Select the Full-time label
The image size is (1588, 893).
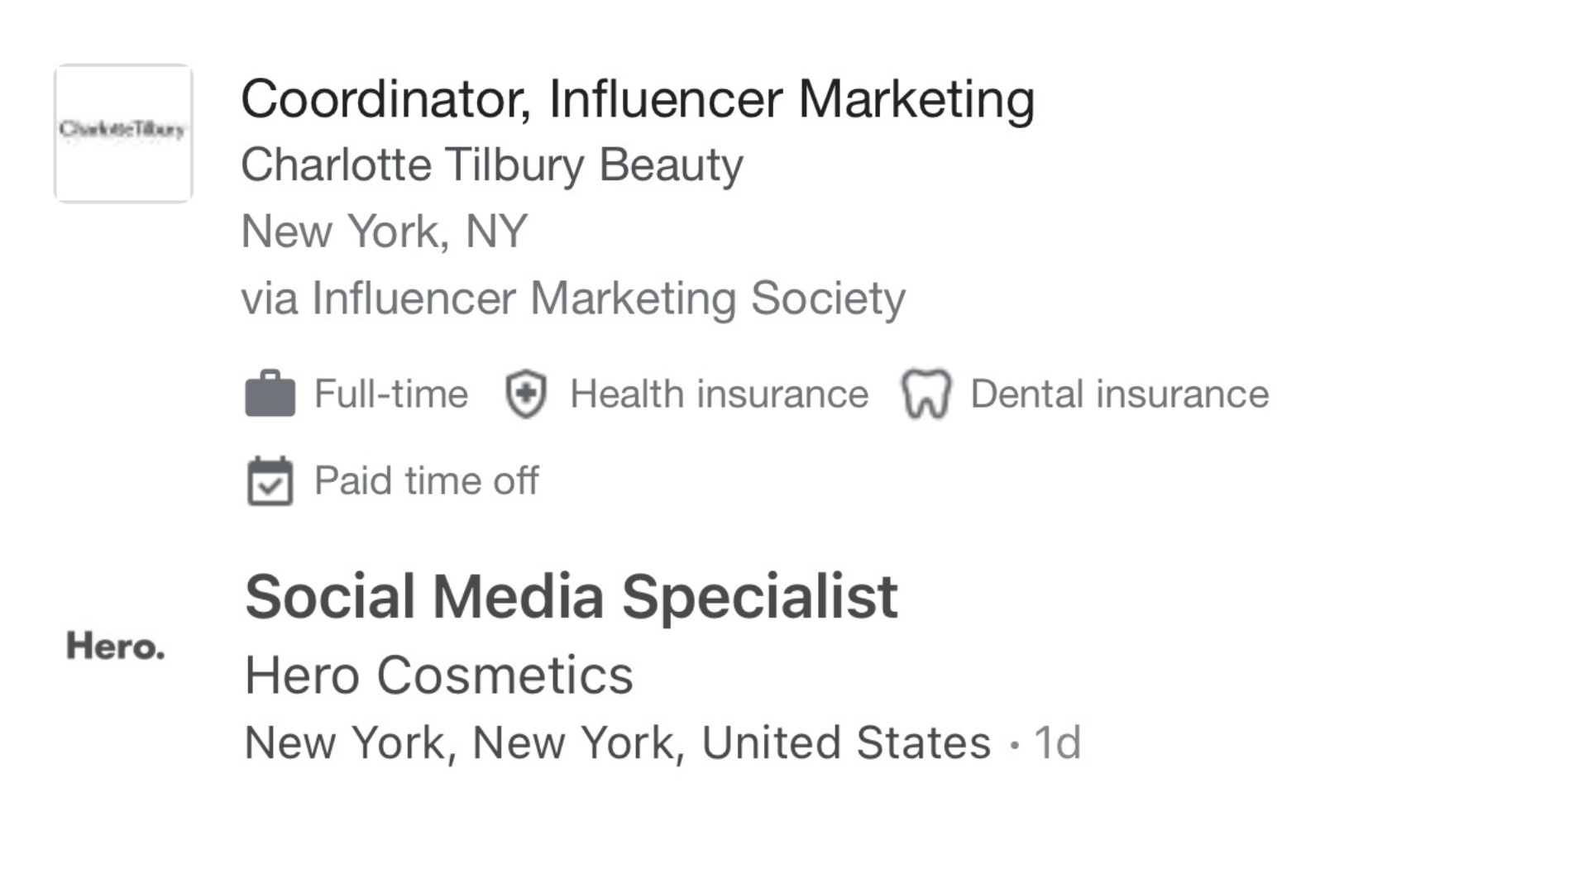tap(390, 394)
